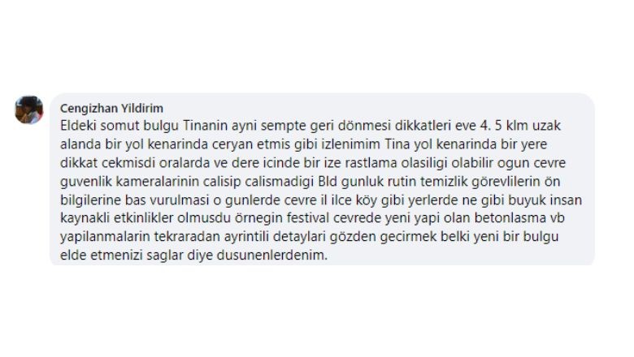Click the word 'bilgilerine' in the comment
Screen dimensions: 634x357
pyautogui.click(x=91, y=200)
